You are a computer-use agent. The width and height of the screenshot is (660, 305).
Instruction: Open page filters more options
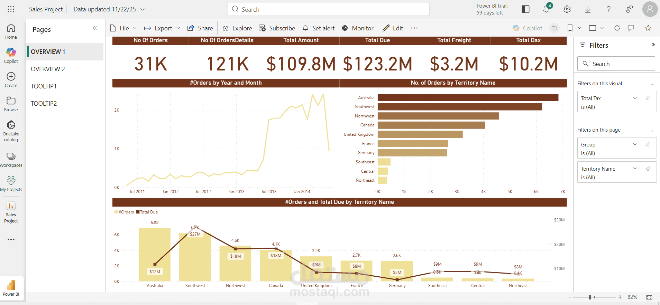(652, 130)
